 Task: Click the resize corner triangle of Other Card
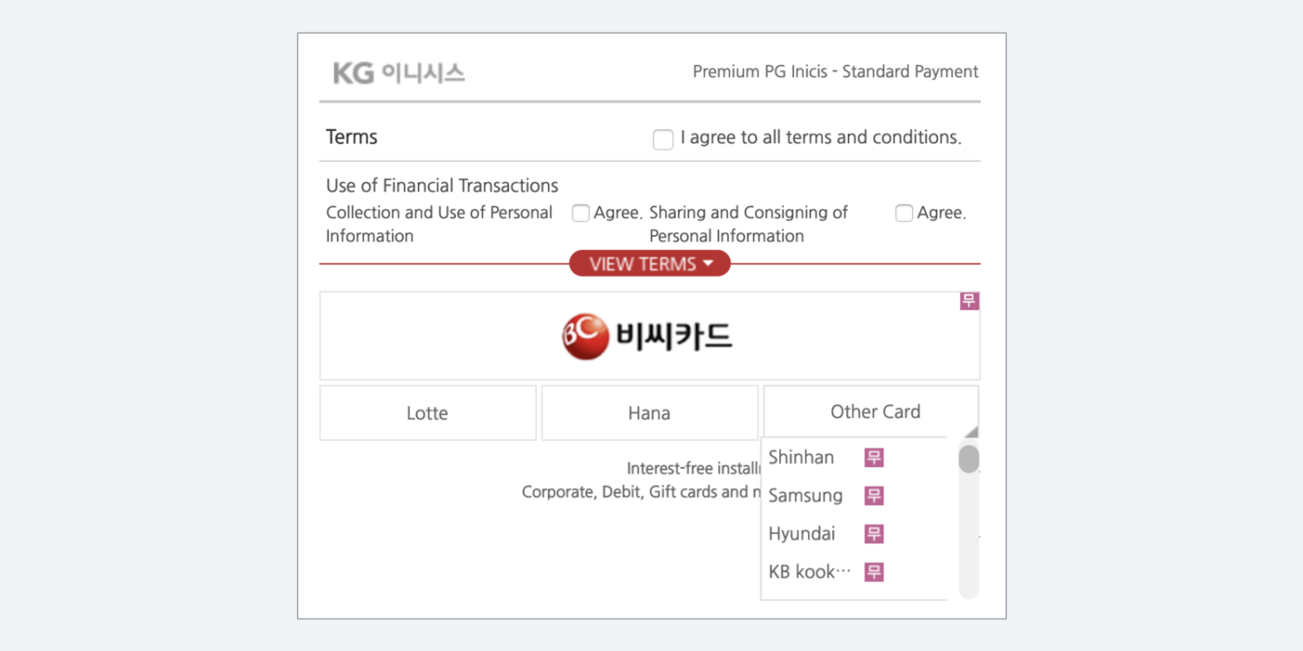pyautogui.click(x=971, y=431)
